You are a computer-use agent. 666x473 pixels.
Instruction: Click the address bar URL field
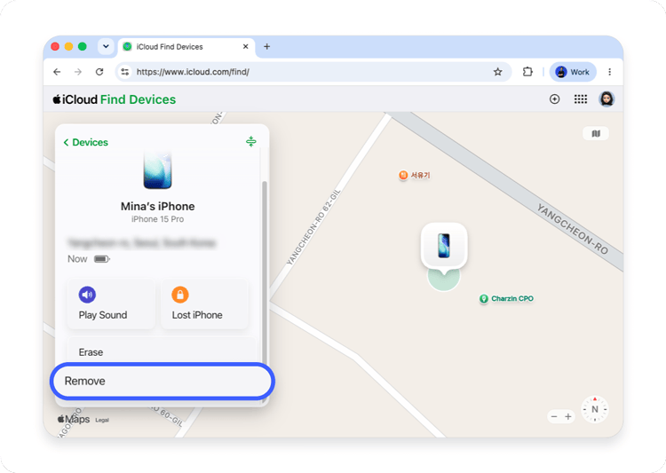(x=313, y=72)
